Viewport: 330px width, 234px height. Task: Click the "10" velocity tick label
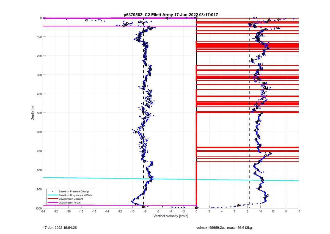tap(260, 211)
